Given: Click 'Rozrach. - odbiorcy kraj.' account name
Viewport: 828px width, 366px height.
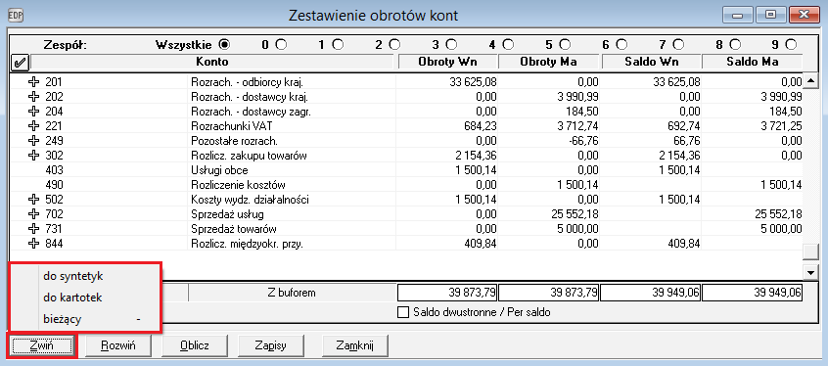Looking at the screenshot, I should coord(249,82).
